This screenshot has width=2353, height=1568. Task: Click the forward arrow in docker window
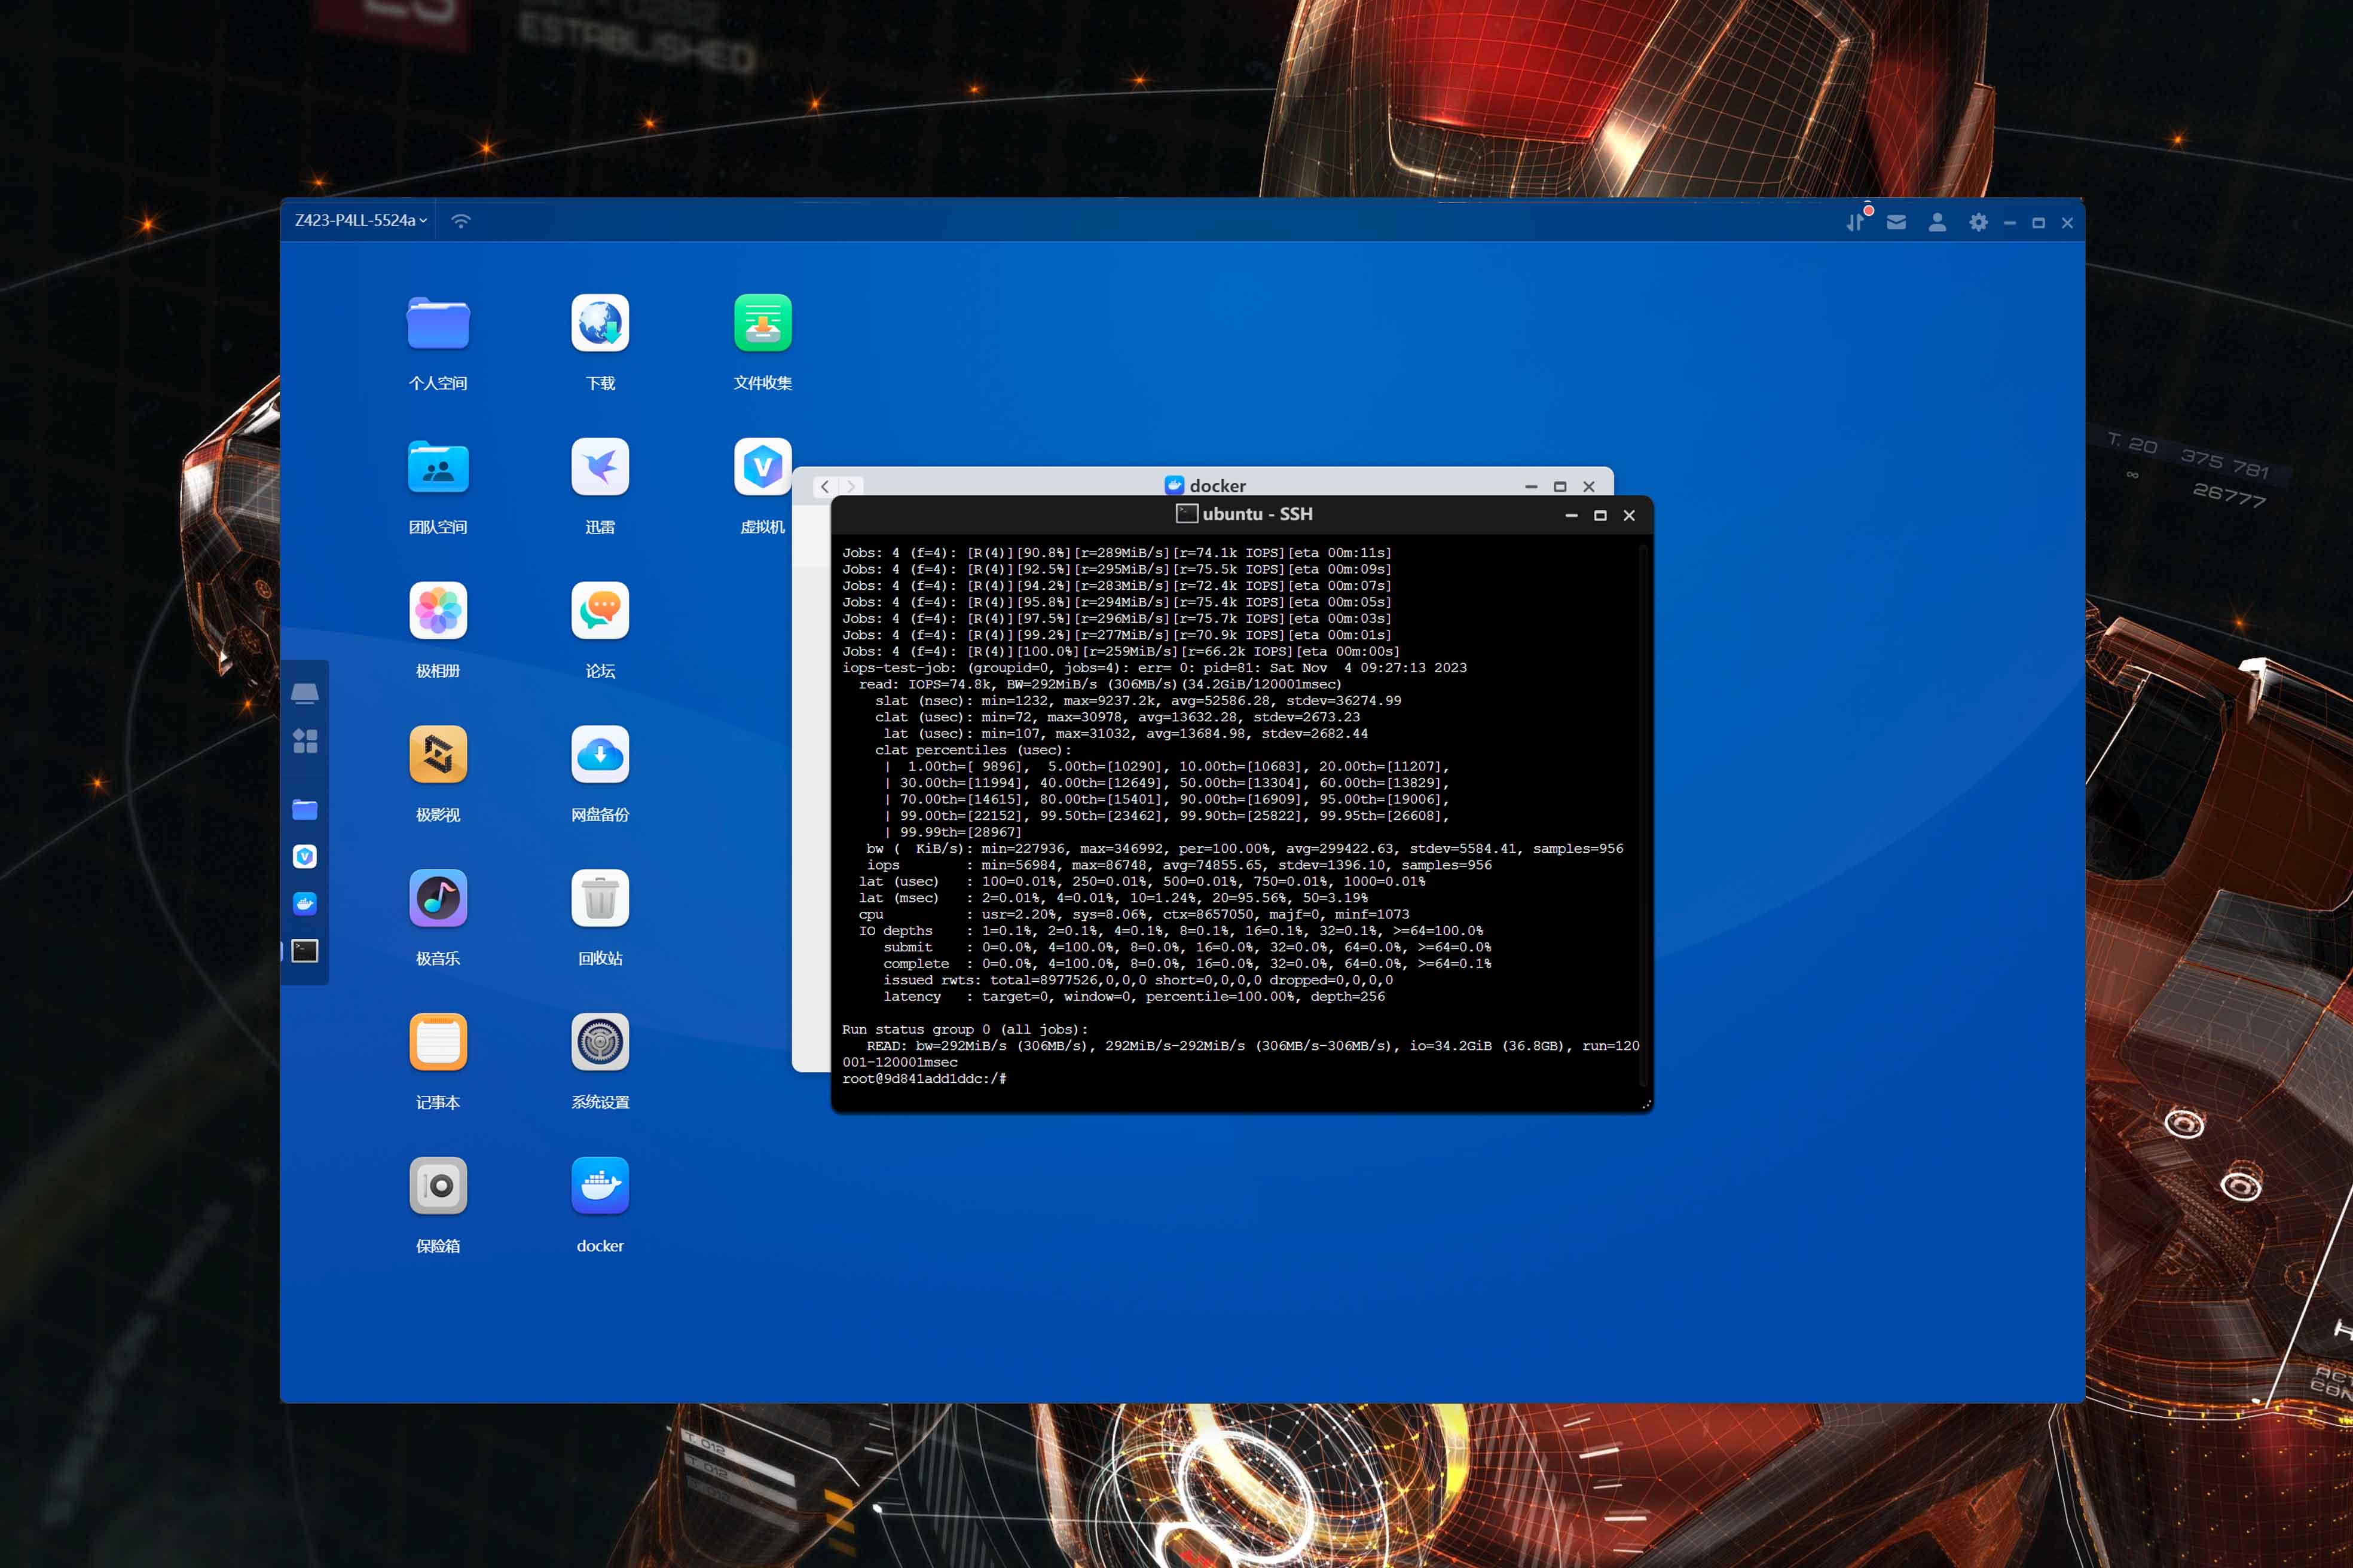[851, 487]
